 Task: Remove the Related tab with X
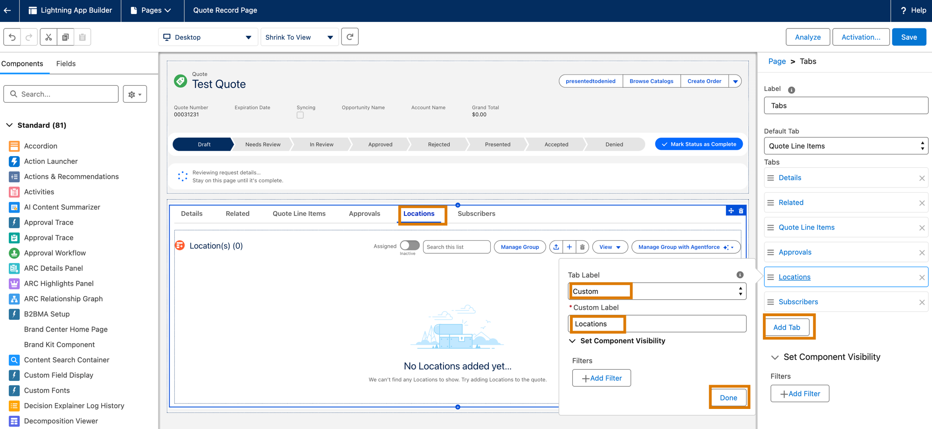(922, 203)
